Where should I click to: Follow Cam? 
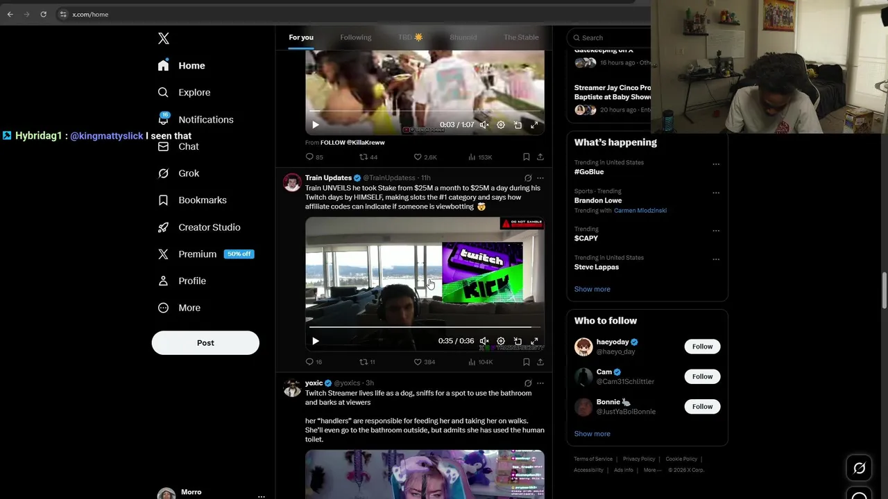point(702,376)
